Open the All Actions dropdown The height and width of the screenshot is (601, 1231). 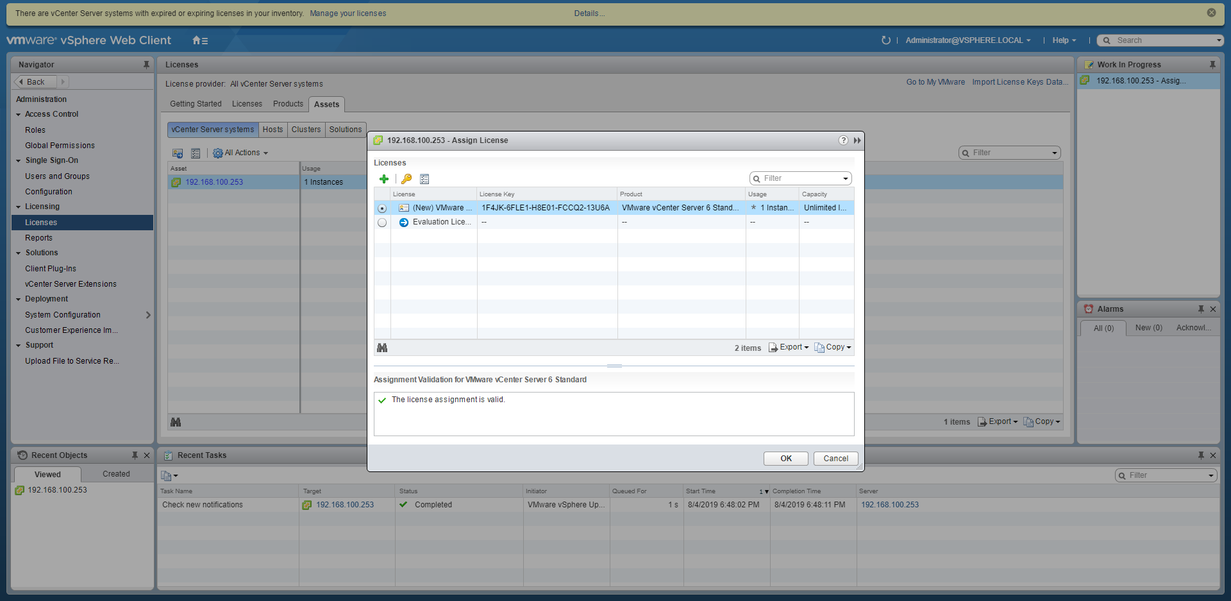tap(241, 153)
